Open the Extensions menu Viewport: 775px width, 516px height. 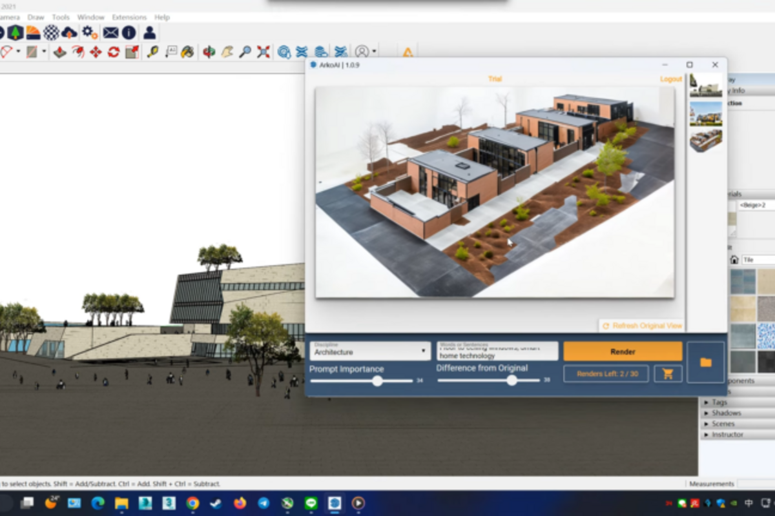(x=129, y=17)
